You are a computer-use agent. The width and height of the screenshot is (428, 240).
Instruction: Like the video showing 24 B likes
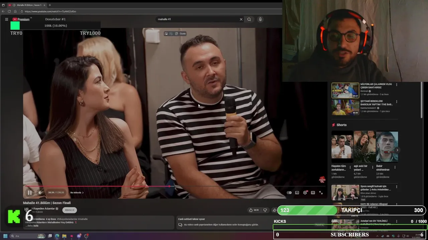254,210
